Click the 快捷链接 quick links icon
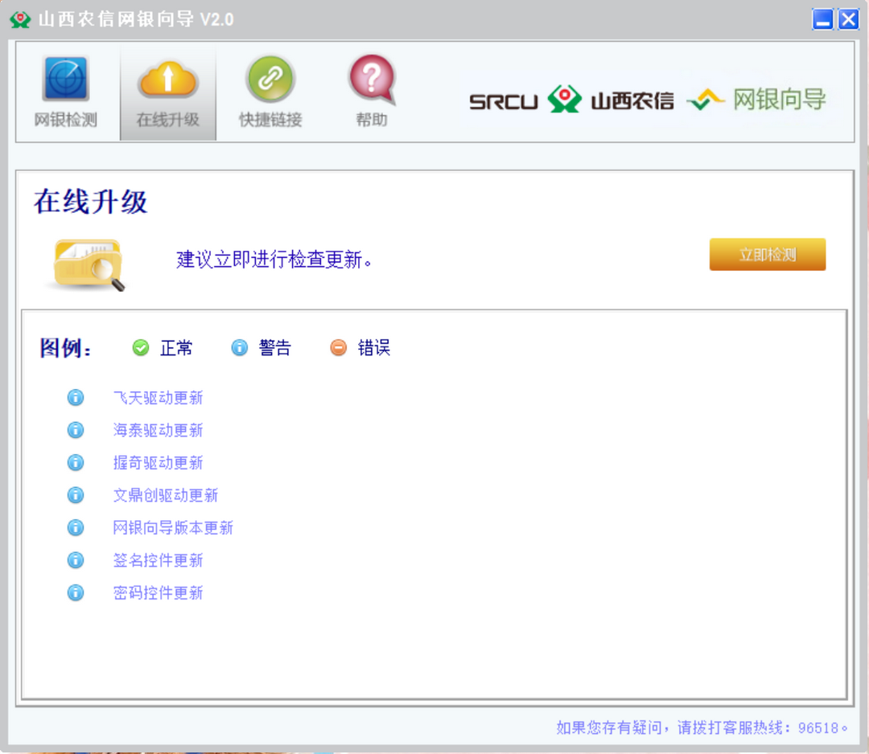Image resolution: width=869 pixels, height=754 pixels. pos(270,88)
